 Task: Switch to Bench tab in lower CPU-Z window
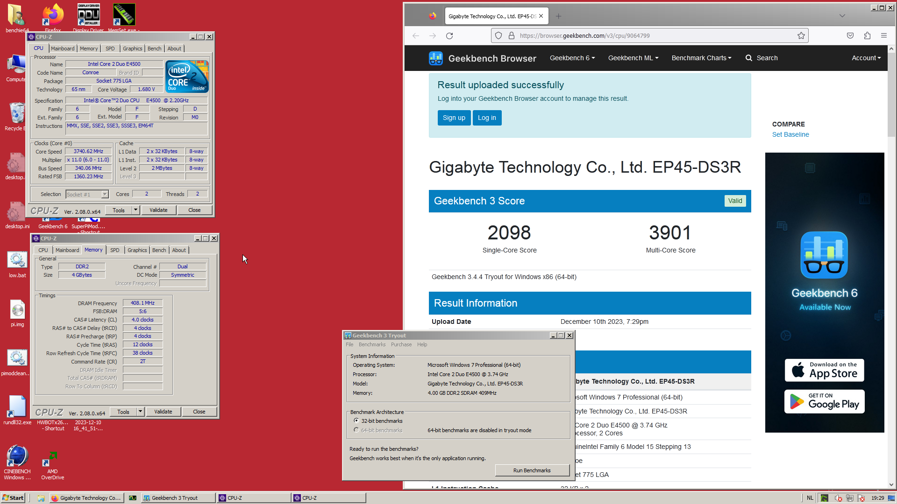point(159,250)
